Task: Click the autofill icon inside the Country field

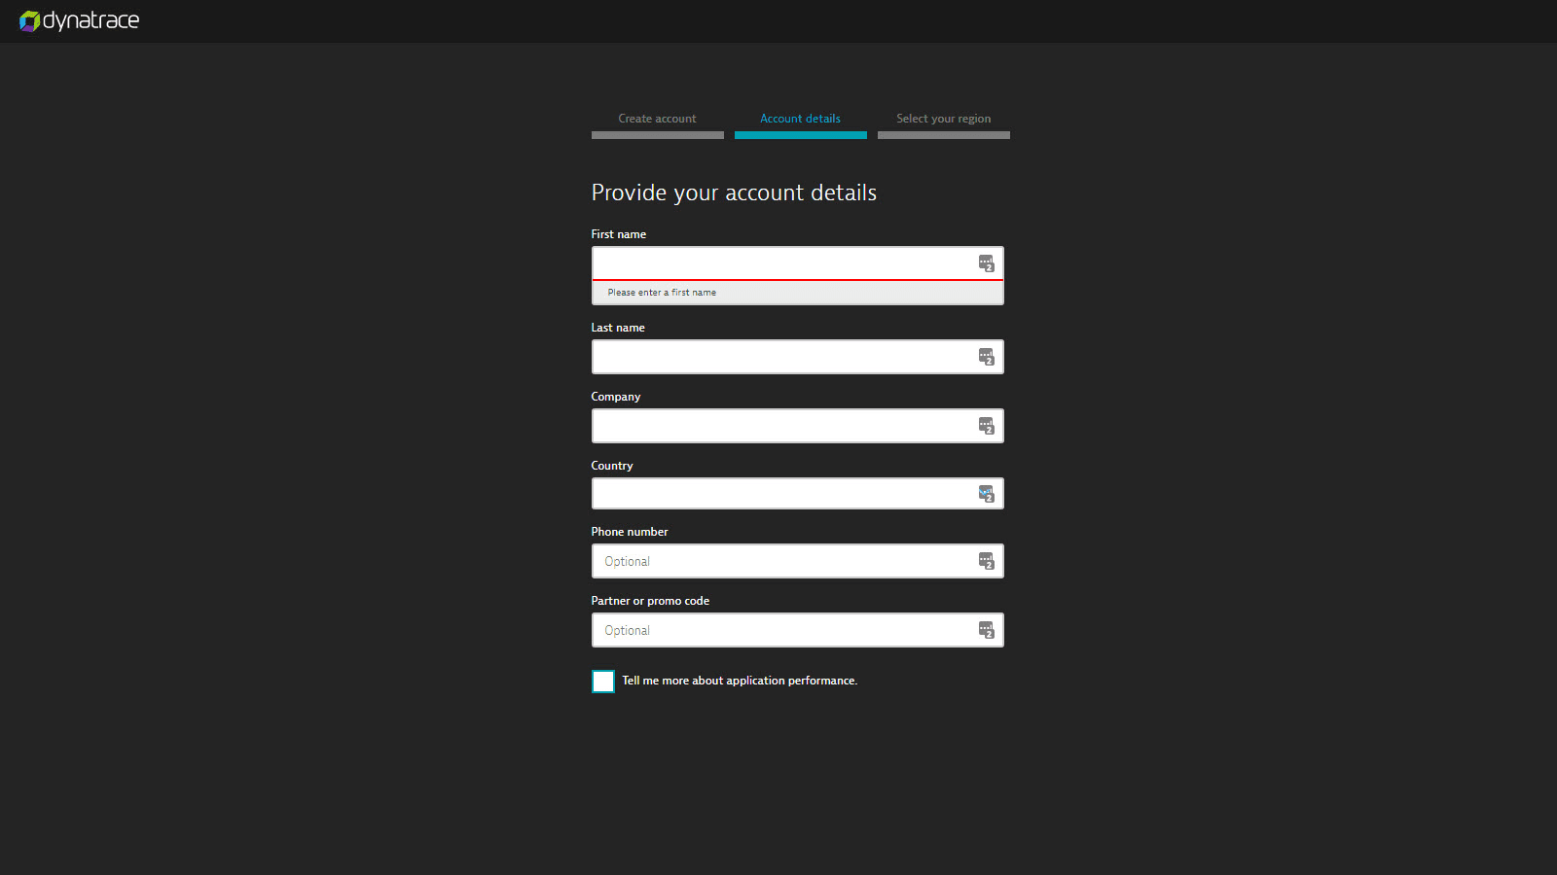Action: click(987, 493)
